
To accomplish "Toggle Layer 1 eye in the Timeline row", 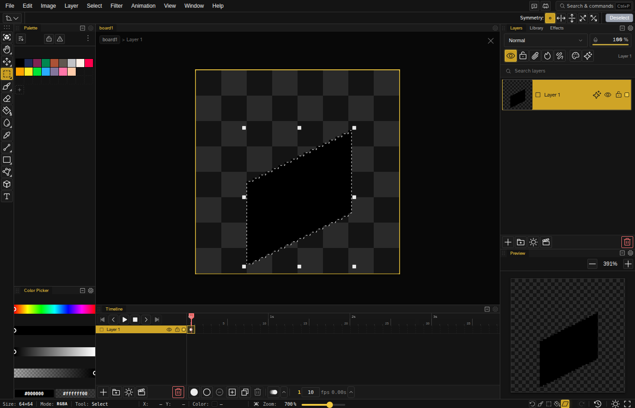I will click(169, 330).
